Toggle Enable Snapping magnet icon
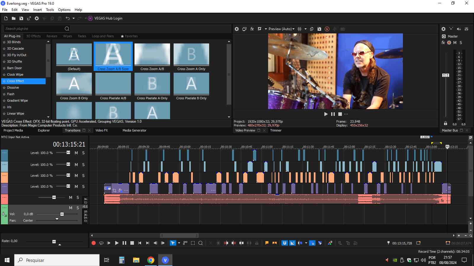The height and width of the screenshot is (266, 474). 285,243
